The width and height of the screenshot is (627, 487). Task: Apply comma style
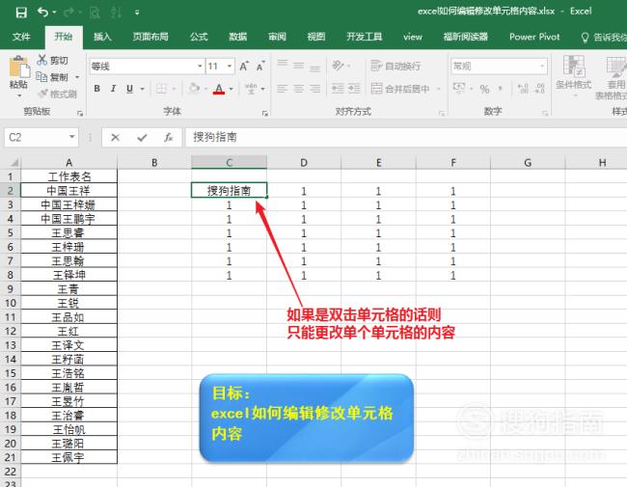pyautogui.click(x=501, y=89)
